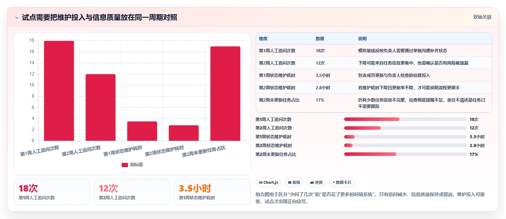506x219 pixels.
Task: Select the Chart.js chip
Action: pyautogui.click(x=268, y=182)
